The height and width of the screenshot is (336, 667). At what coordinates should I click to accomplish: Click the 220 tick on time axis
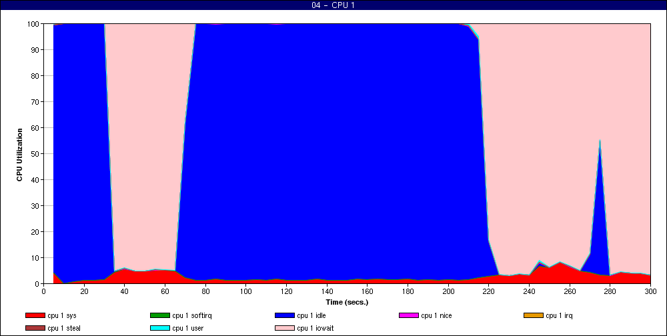click(489, 291)
